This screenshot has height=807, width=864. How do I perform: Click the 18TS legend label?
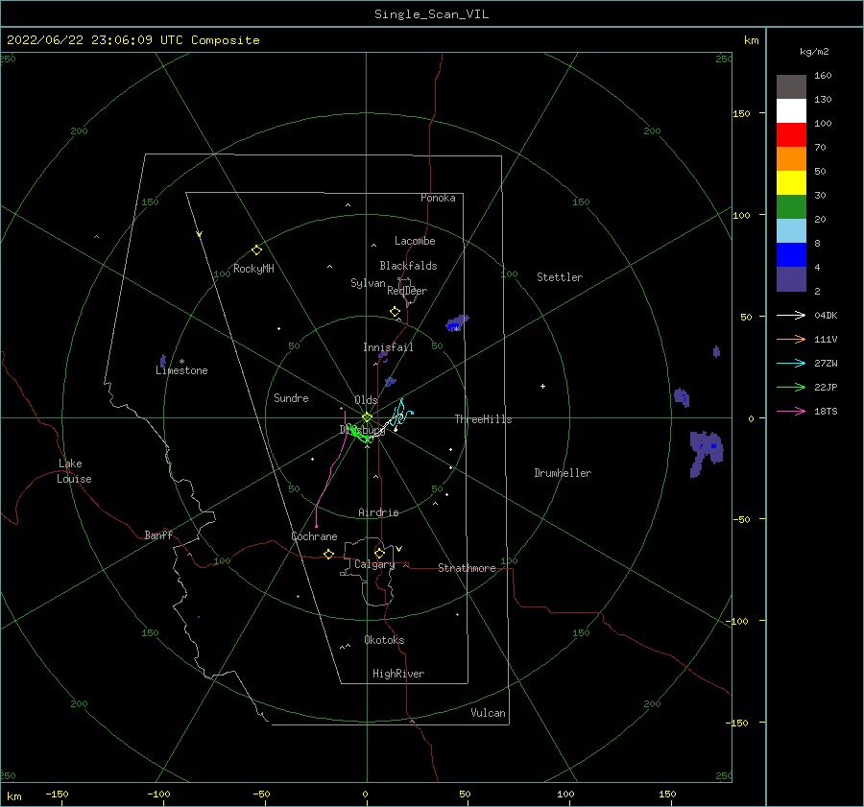(826, 411)
